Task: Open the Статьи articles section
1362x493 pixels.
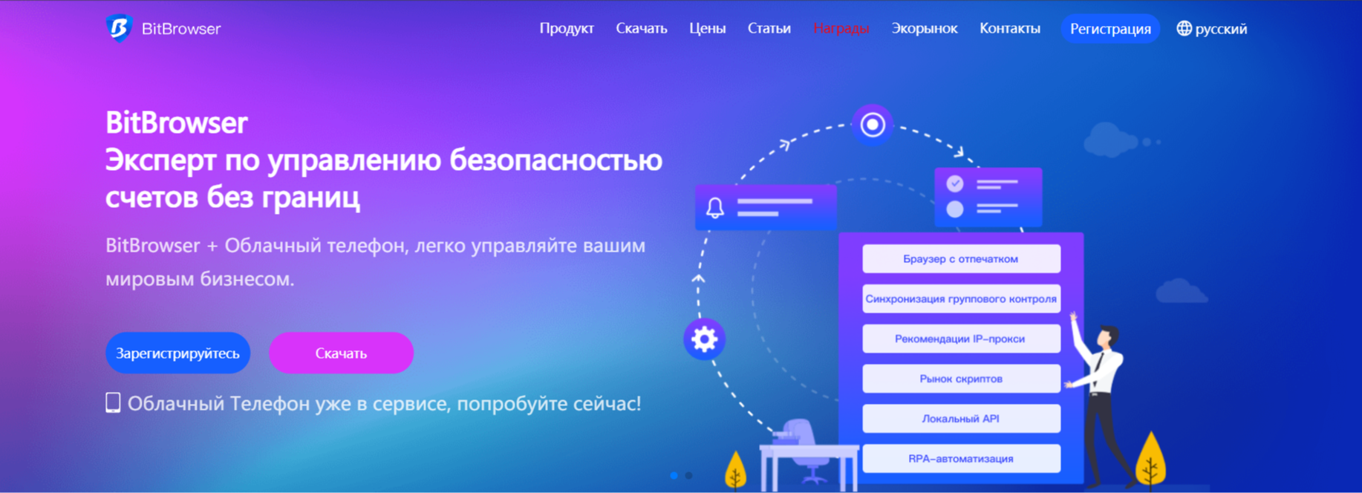Action: (769, 28)
